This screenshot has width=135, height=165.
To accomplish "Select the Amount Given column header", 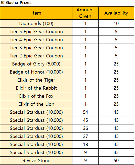I will pos(85,13).
